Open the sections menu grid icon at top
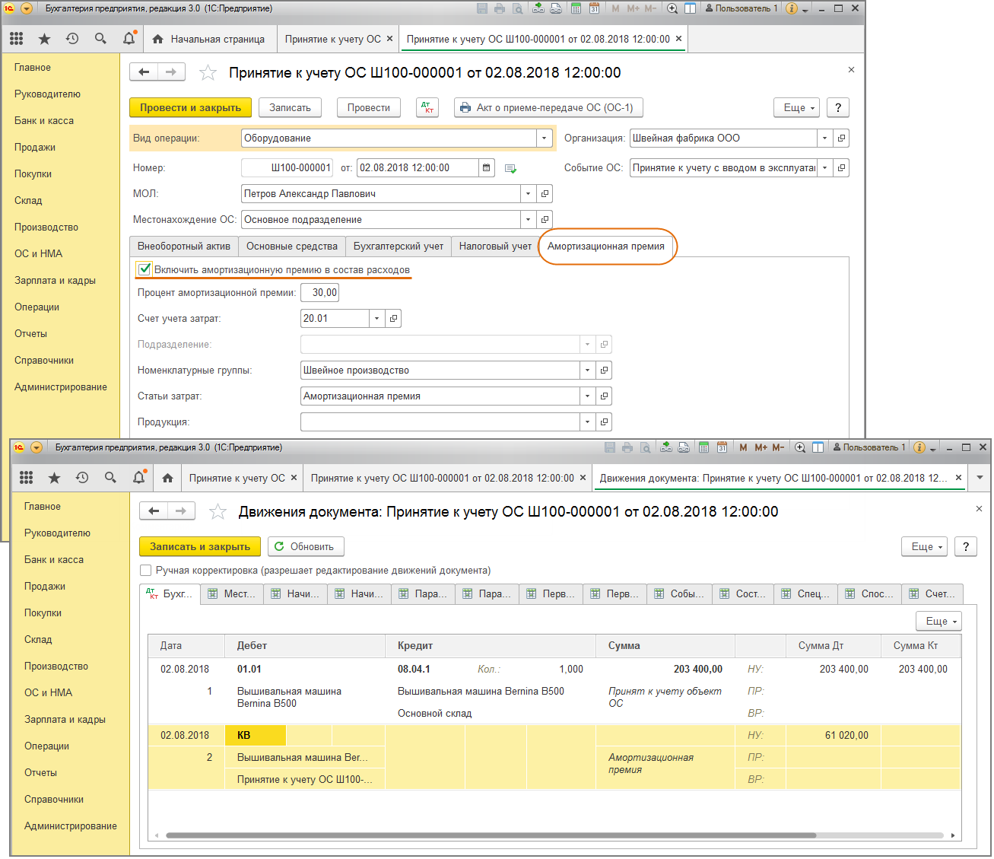Viewport: 994px width, 859px height. 16,39
